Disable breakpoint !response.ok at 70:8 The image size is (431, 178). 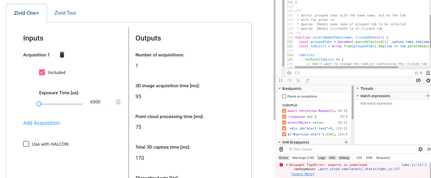click(x=284, y=117)
